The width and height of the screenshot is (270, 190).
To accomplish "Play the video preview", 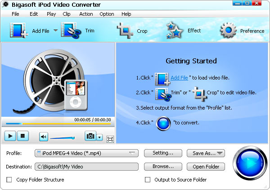I will tap(10, 136).
